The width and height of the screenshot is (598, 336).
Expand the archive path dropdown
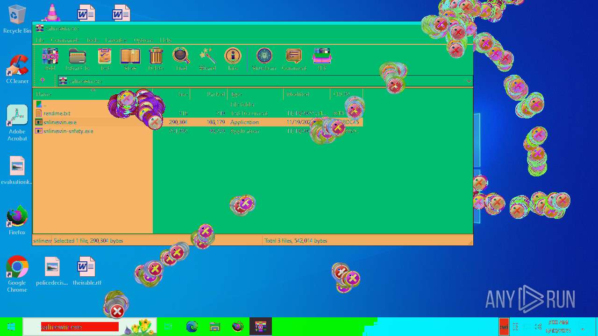[x=469, y=81]
